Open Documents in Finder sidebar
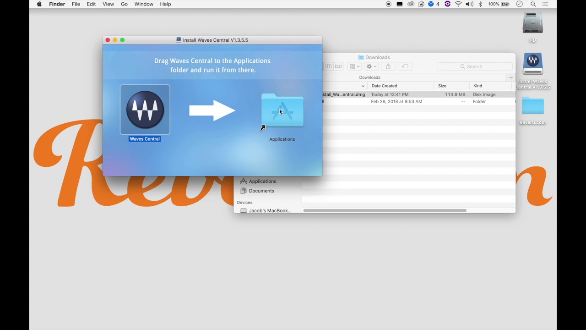The image size is (586, 330). (257, 191)
